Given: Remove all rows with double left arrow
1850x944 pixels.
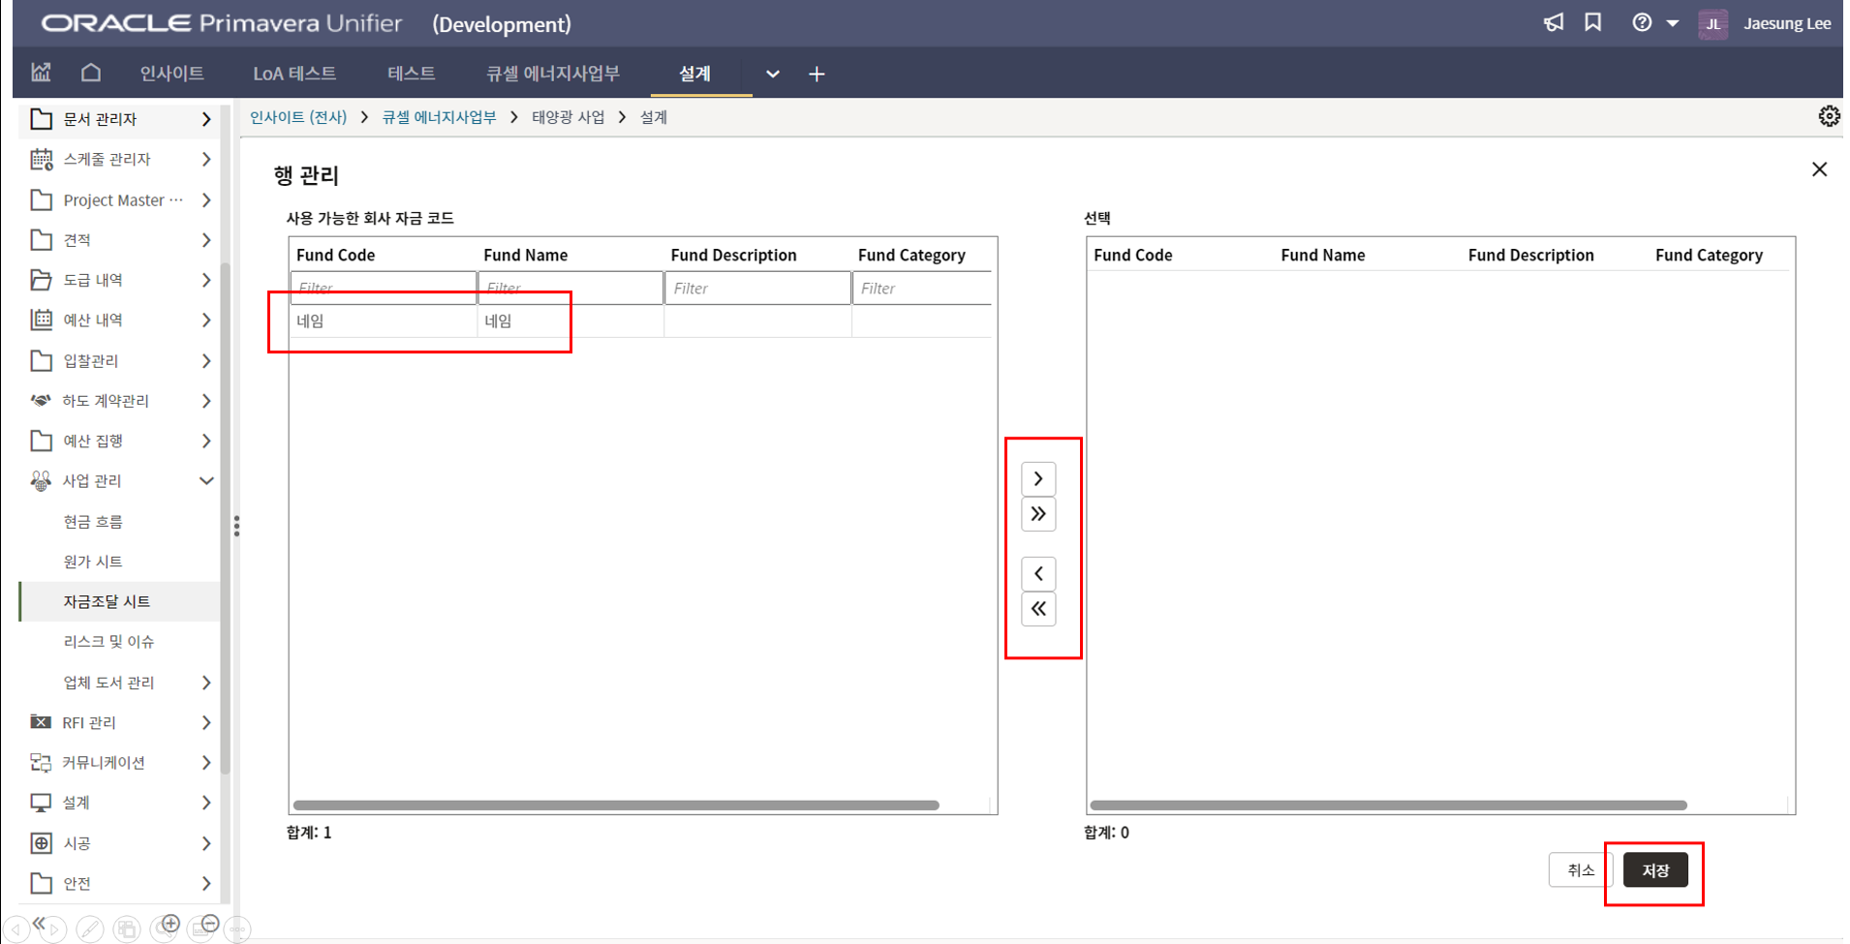Looking at the screenshot, I should coord(1037,609).
